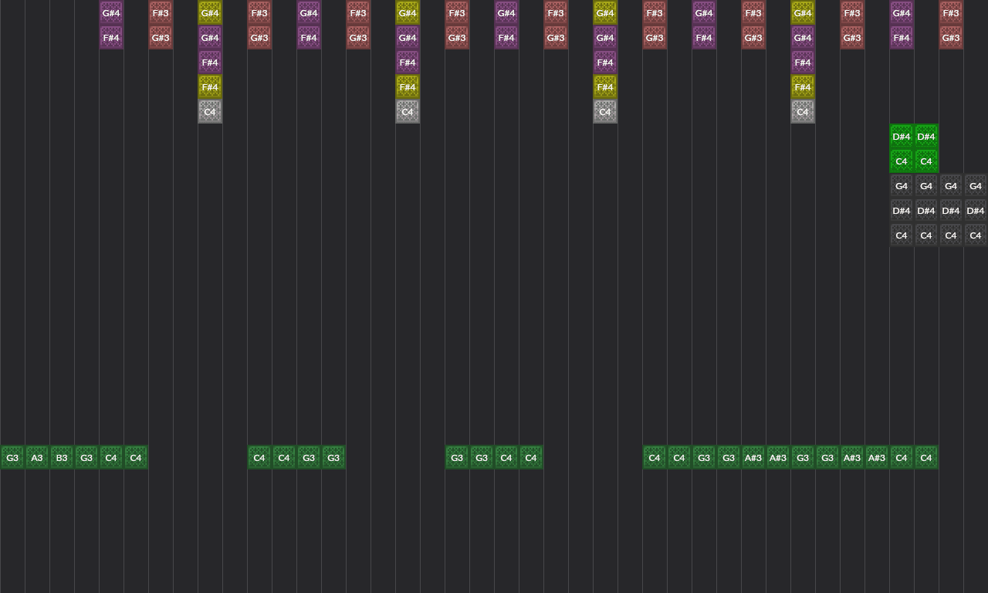Select the rightmost red F#3 note block
The height and width of the screenshot is (593, 988).
pos(951,13)
